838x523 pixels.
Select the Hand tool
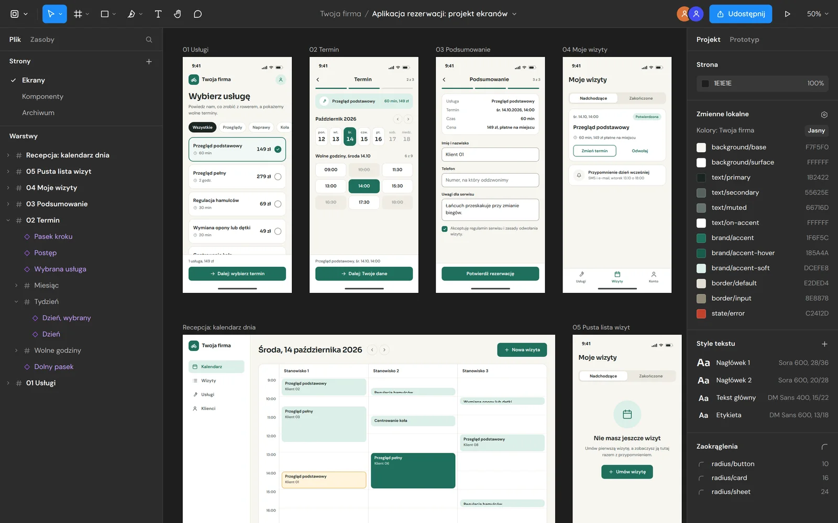pos(178,14)
